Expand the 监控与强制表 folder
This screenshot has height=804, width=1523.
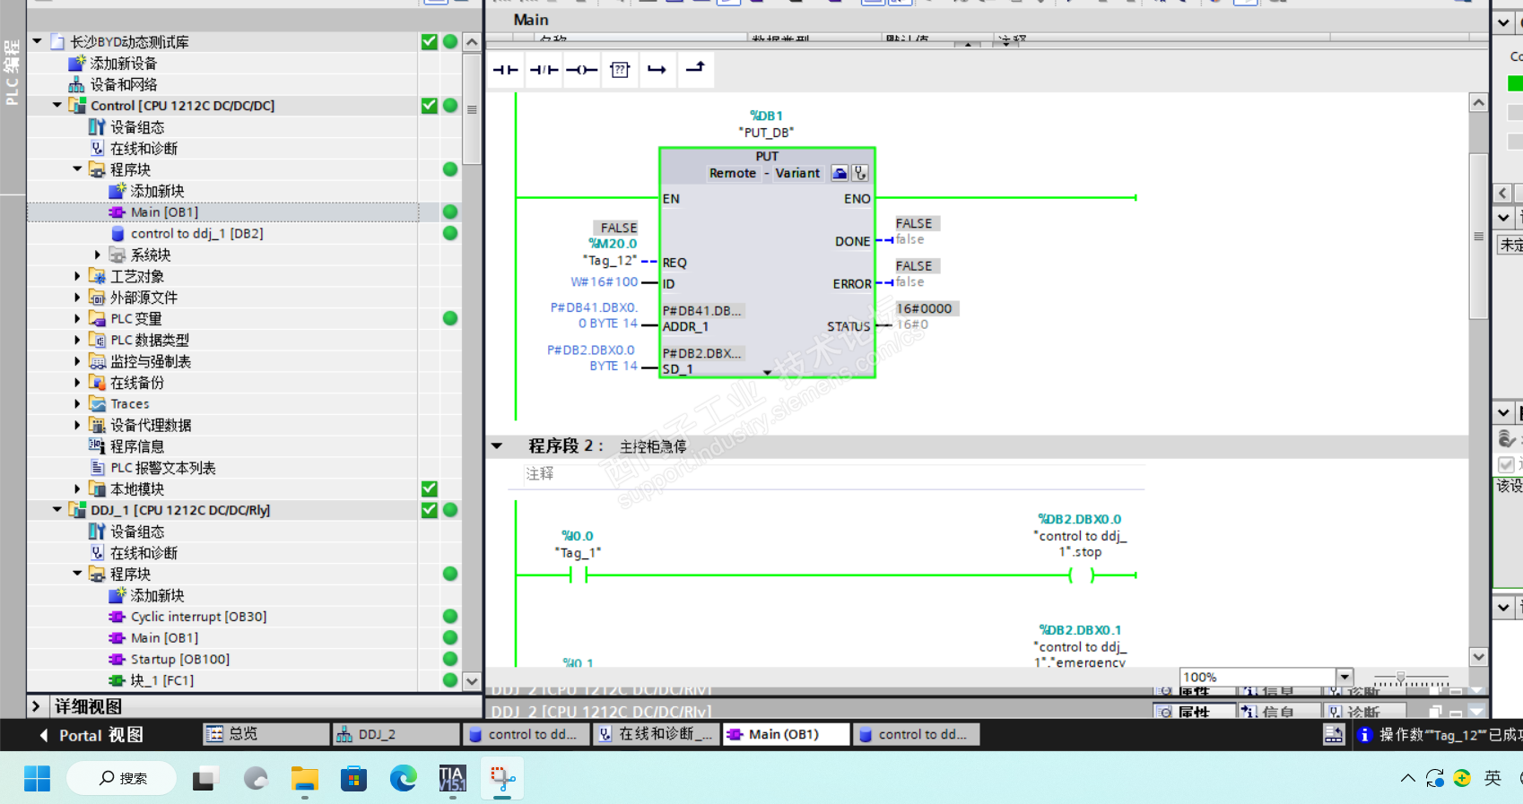coord(77,361)
